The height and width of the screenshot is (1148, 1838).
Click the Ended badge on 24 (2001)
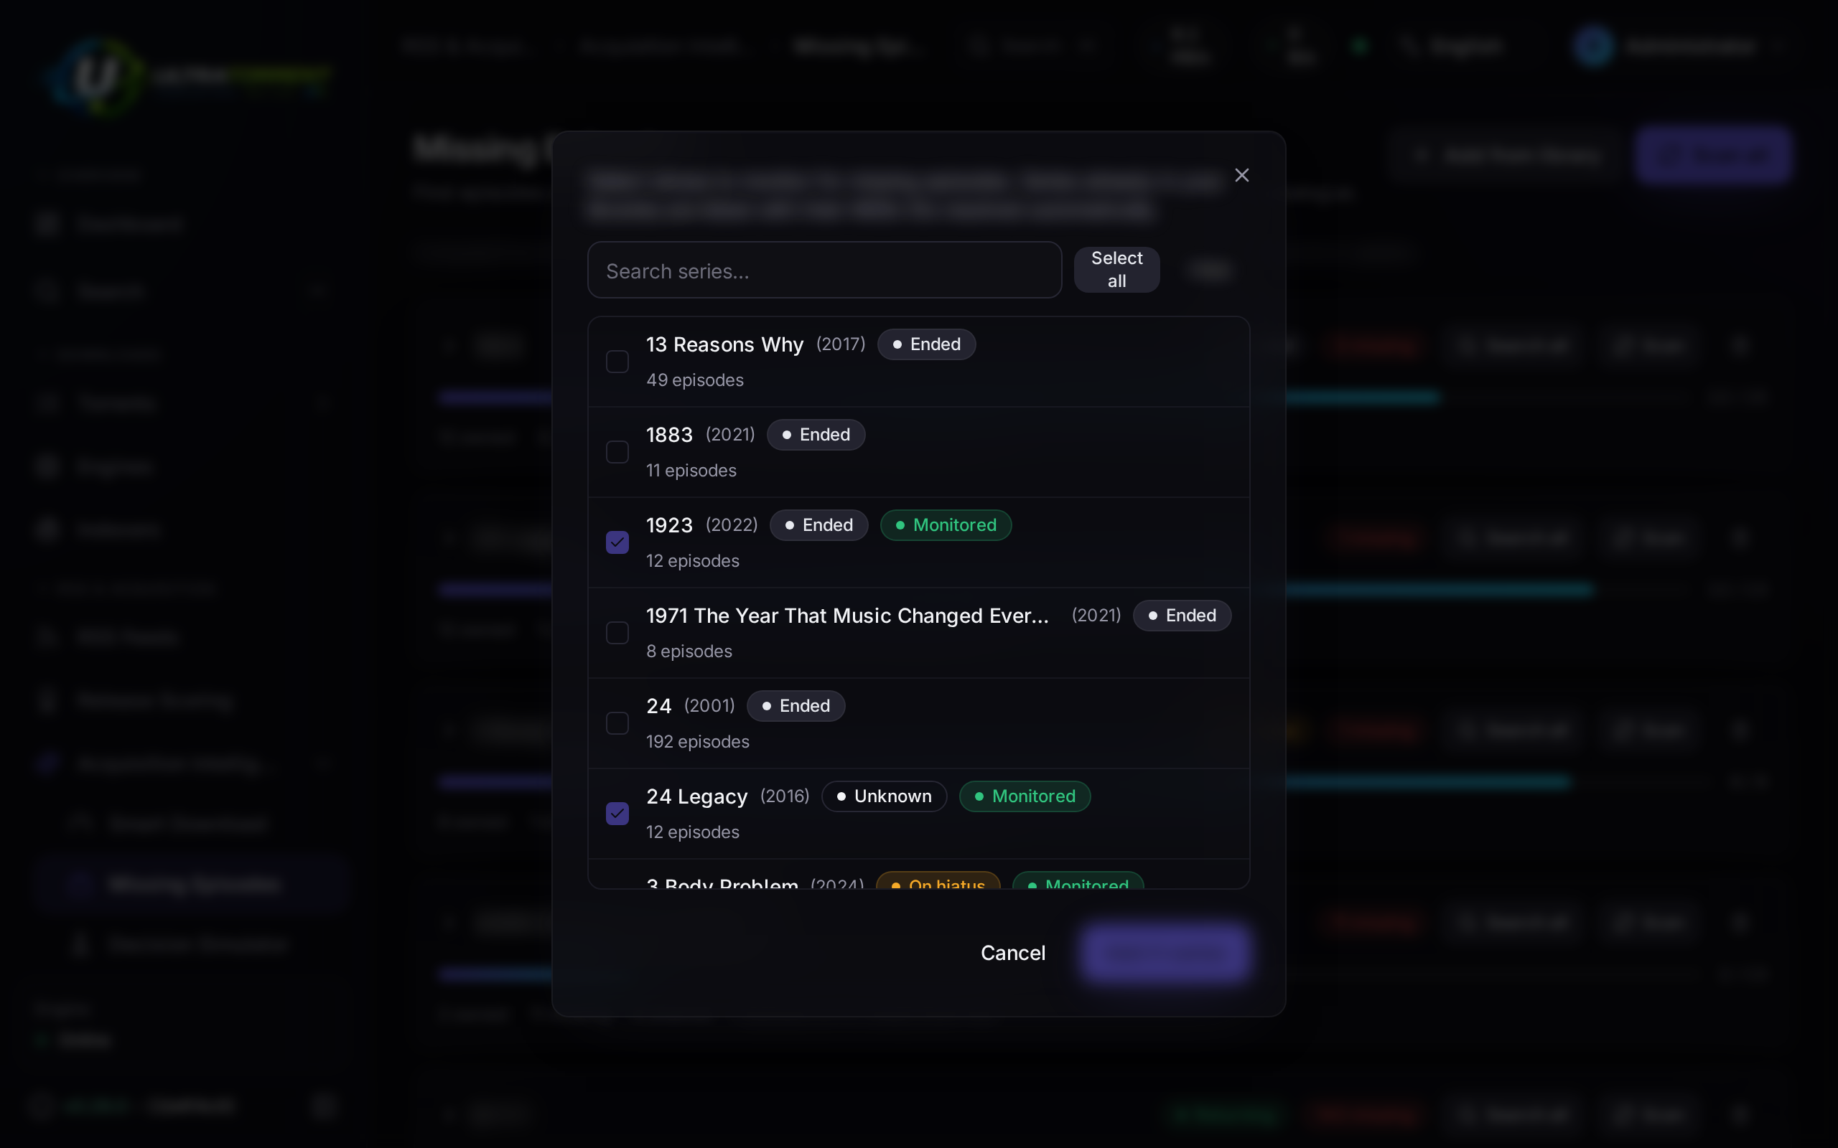[x=796, y=706]
